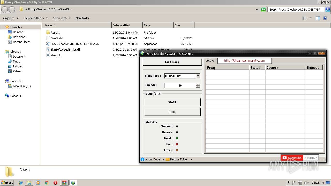Viewport: 331px width, 186px height.
Task: Open Favorites in navigation pane
Action: (16, 27)
